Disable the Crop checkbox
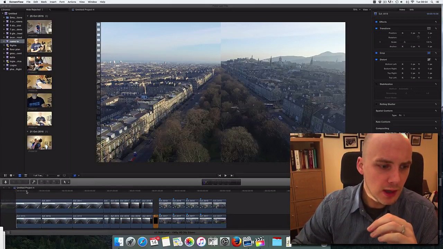 click(377, 53)
